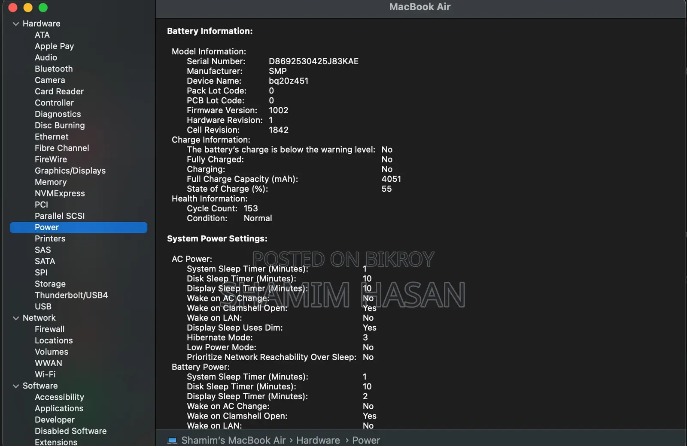The height and width of the screenshot is (446, 687).
Task: Select SPI in the sidebar
Action: pos(41,273)
